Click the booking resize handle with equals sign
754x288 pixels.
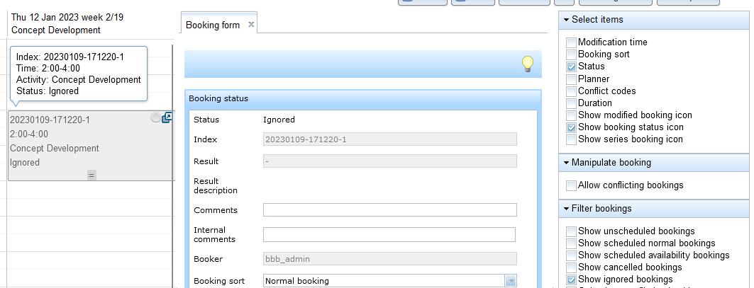coord(92,175)
